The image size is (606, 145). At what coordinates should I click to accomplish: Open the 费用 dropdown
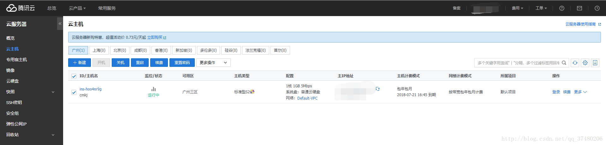pyautogui.click(x=518, y=8)
